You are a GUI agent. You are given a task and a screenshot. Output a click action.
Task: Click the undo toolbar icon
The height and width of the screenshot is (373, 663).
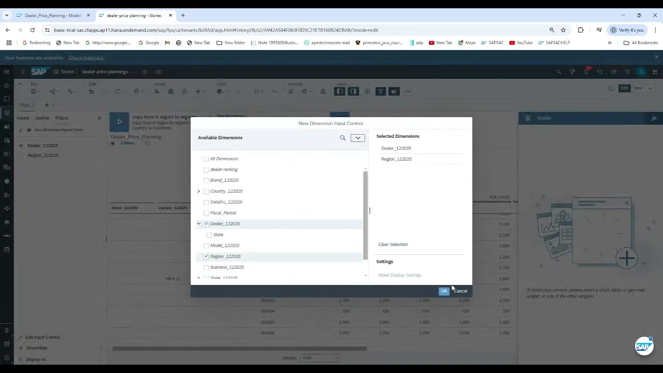[x=91, y=92]
